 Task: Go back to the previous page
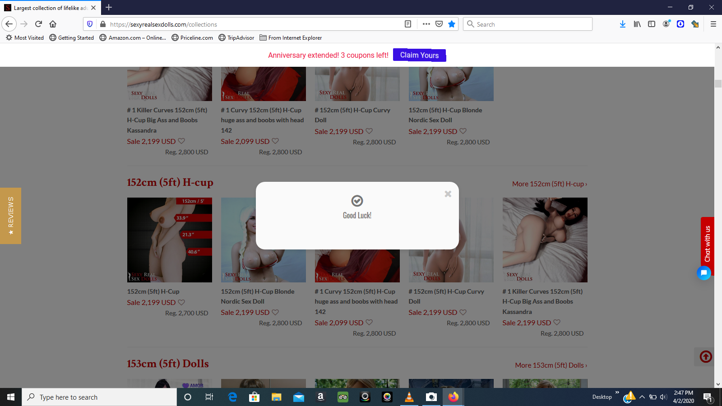pyautogui.click(x=9, y=24)
